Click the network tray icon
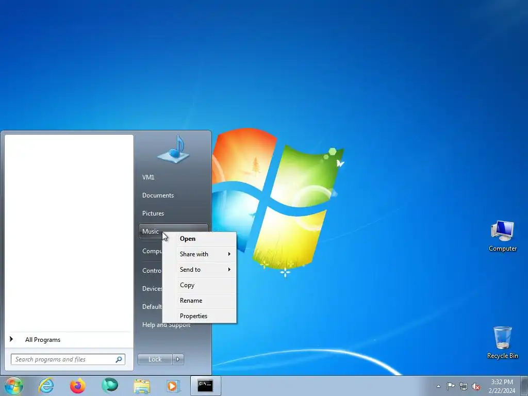Viewport: 528px width, 396px height. point(464,386)
